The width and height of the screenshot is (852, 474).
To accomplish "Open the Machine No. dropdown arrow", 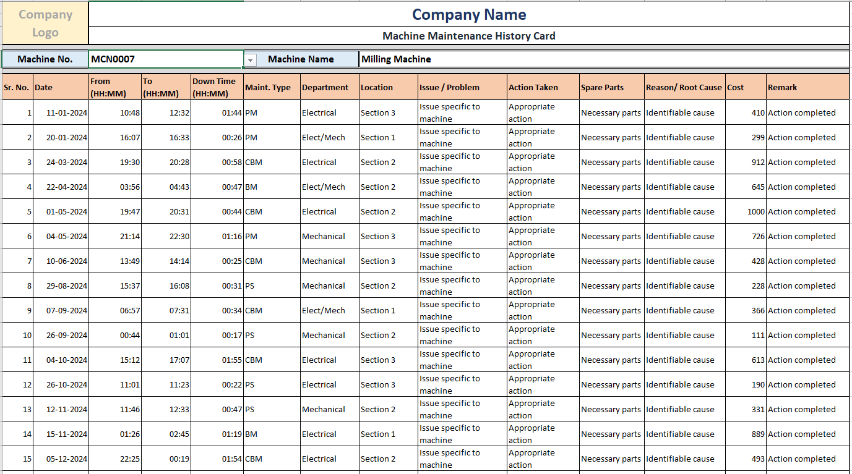I will (x=249, y=59).
